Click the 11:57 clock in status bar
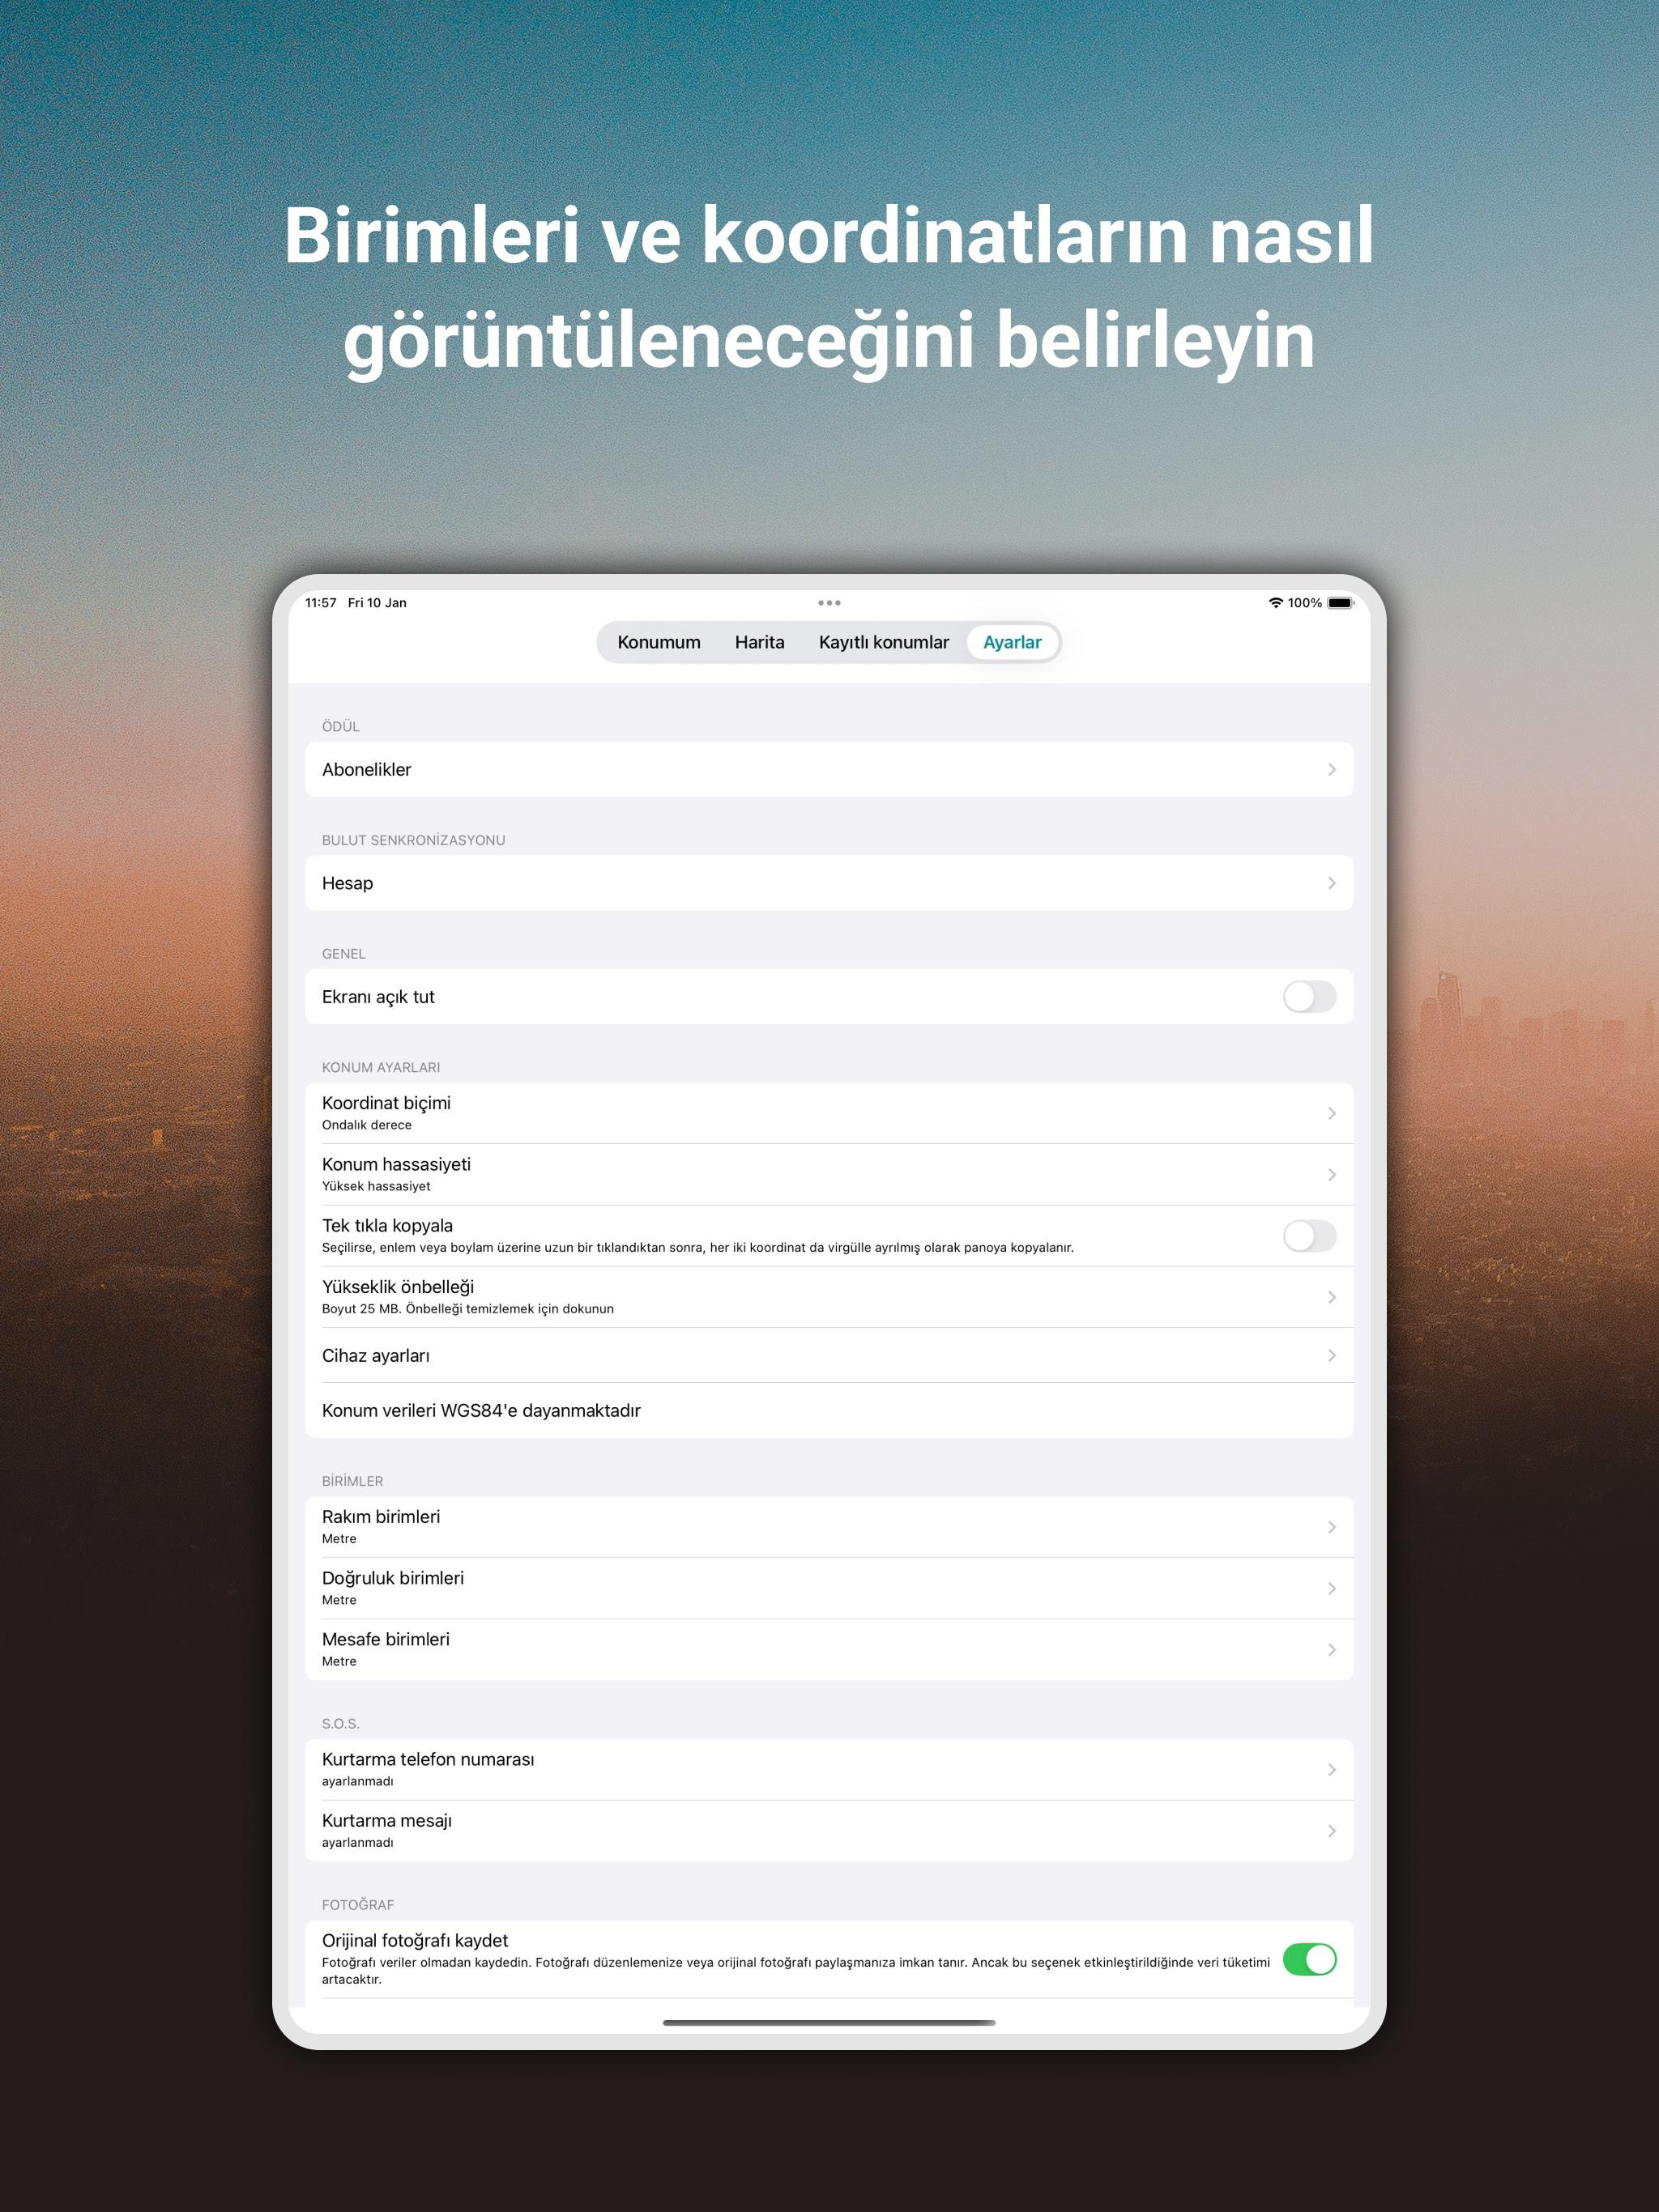The height and width of the screenshot is (2212, 1659). [x=320, y=603]
